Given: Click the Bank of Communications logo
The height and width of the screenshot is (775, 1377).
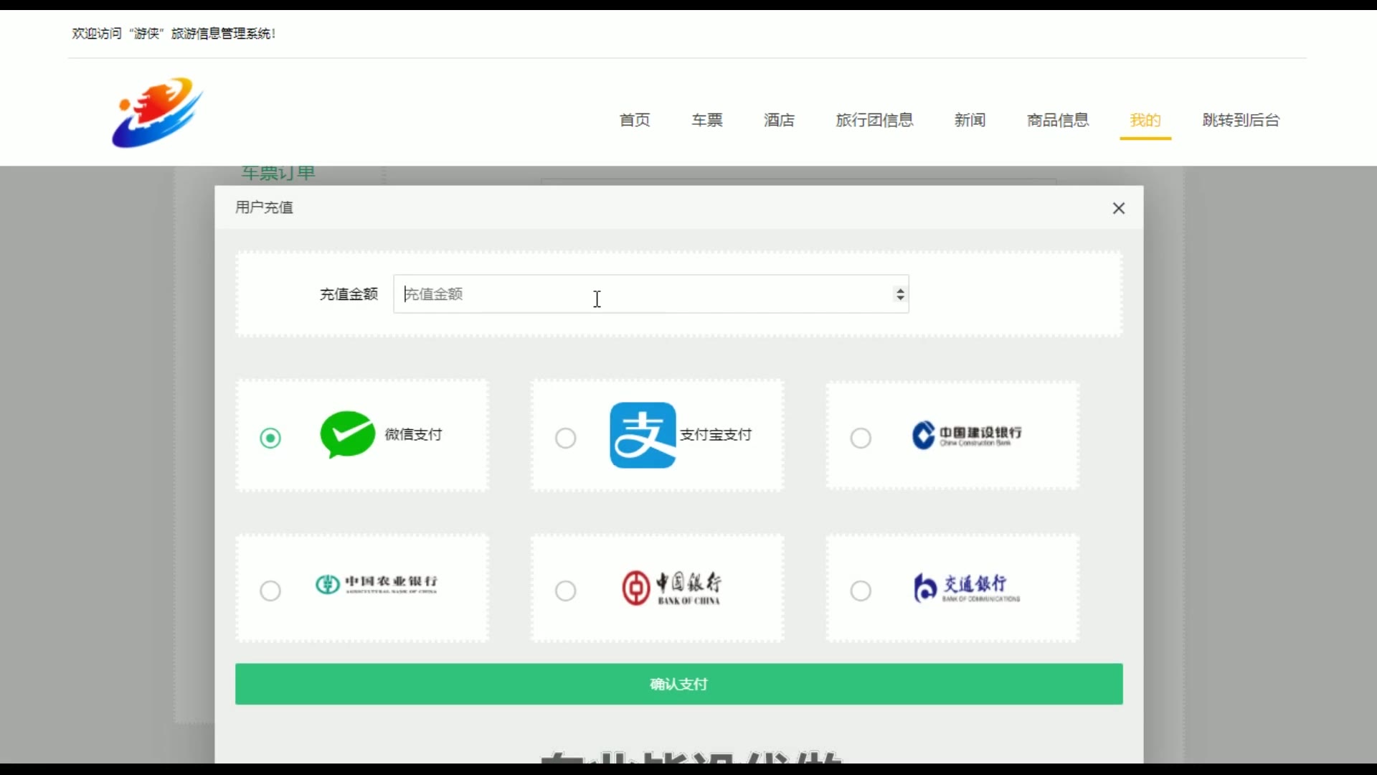Looking at the screenshot, I should point(966,588).
